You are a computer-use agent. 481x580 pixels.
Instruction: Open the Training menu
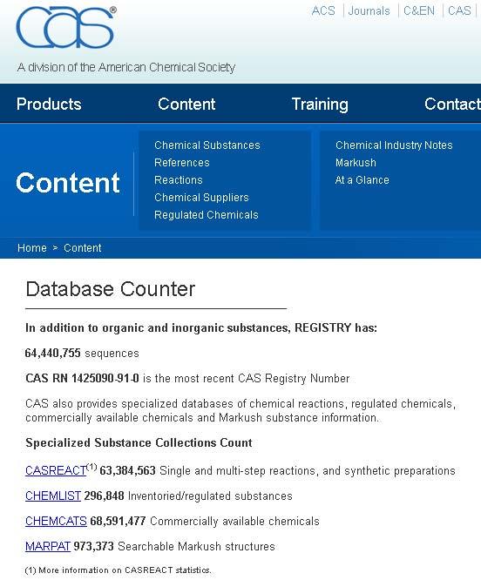click(320, 105)
